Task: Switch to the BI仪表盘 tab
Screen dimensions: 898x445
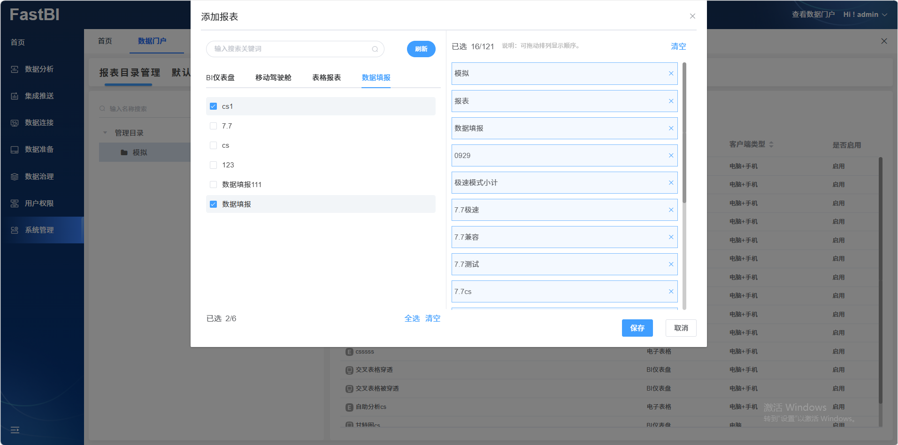Action: point(220,78)
